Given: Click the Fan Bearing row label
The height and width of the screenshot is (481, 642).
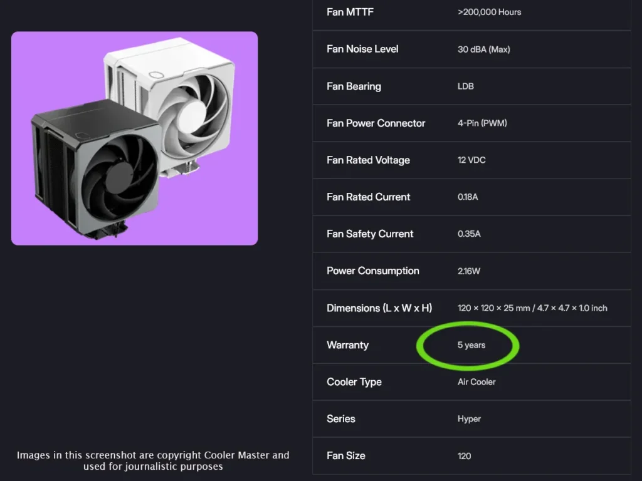Looking at the screenshot, I should point(354,86).
